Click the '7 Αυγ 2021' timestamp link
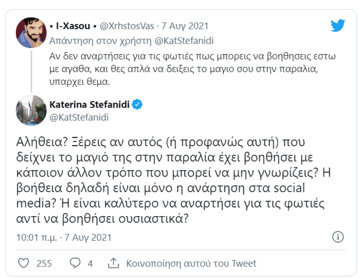359x279 pixels. point(185,25)
